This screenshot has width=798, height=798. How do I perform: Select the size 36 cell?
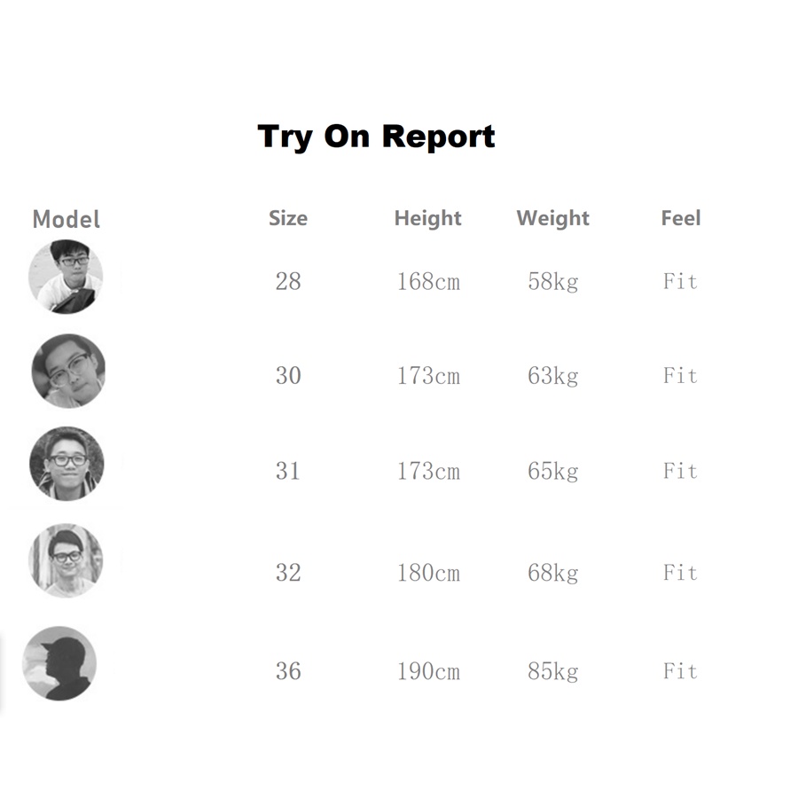coord(288,671)
